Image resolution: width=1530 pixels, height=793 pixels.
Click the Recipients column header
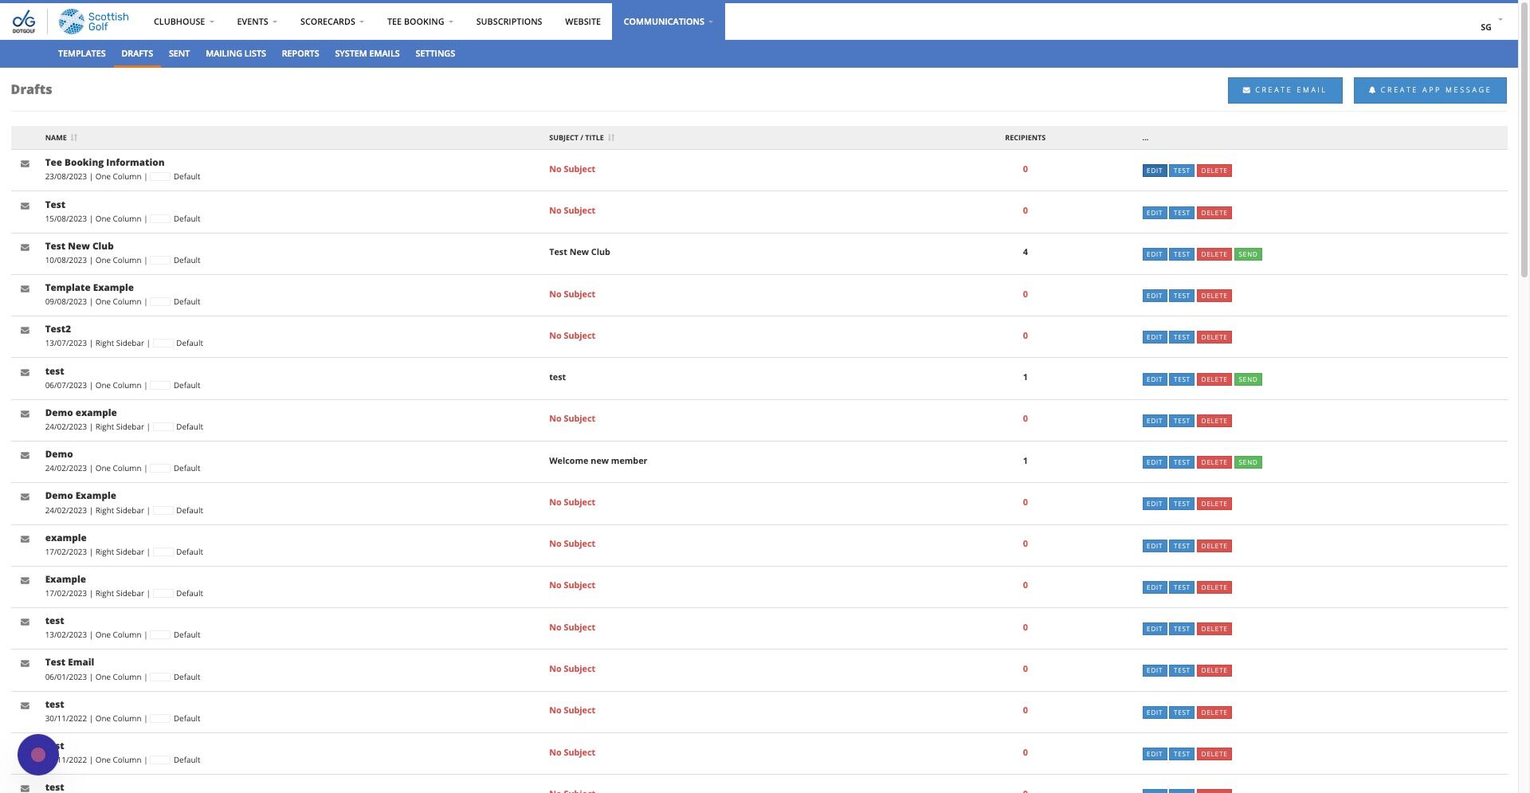pos(1025,138)
